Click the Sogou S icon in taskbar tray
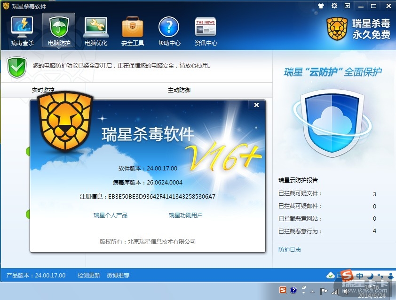The width and height of the screenshot is (396, 300). tap(283, 290)
